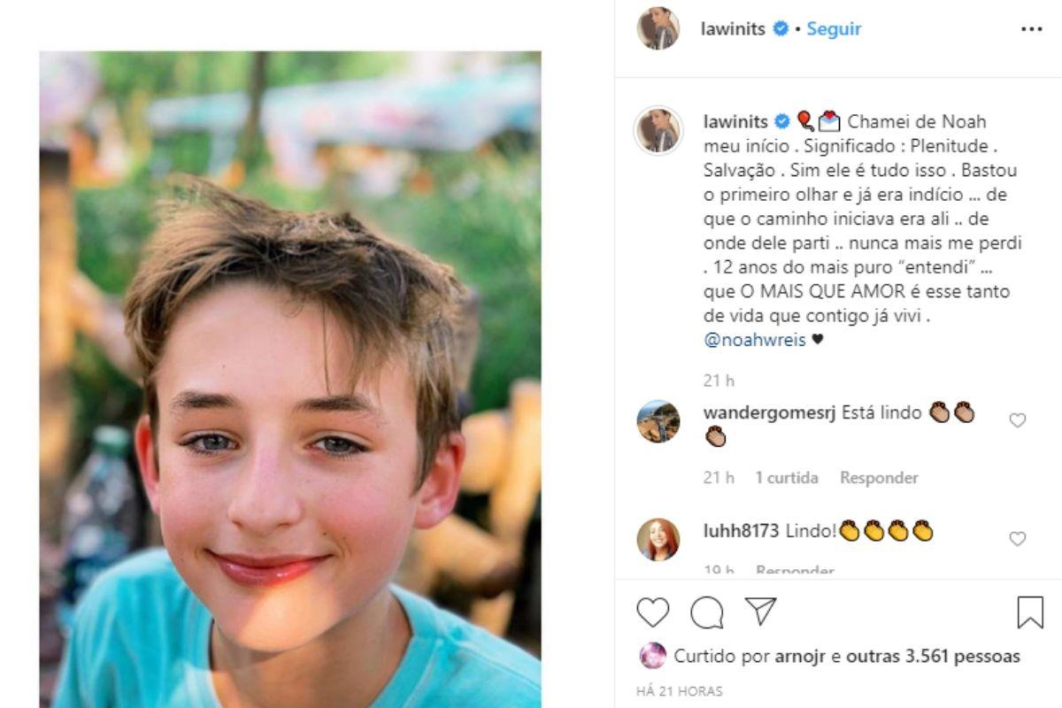Open lawinits profile picture in header

[658, 28]
